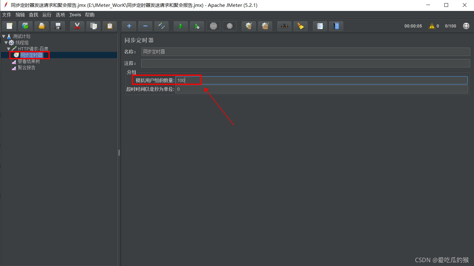Minimize the JMeter window
Image resolution: width=474 pixels, height=266 pixels.
428,5
